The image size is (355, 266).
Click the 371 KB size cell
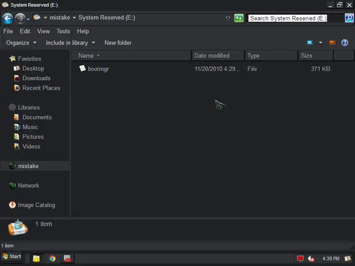click(x=320, y=69)
